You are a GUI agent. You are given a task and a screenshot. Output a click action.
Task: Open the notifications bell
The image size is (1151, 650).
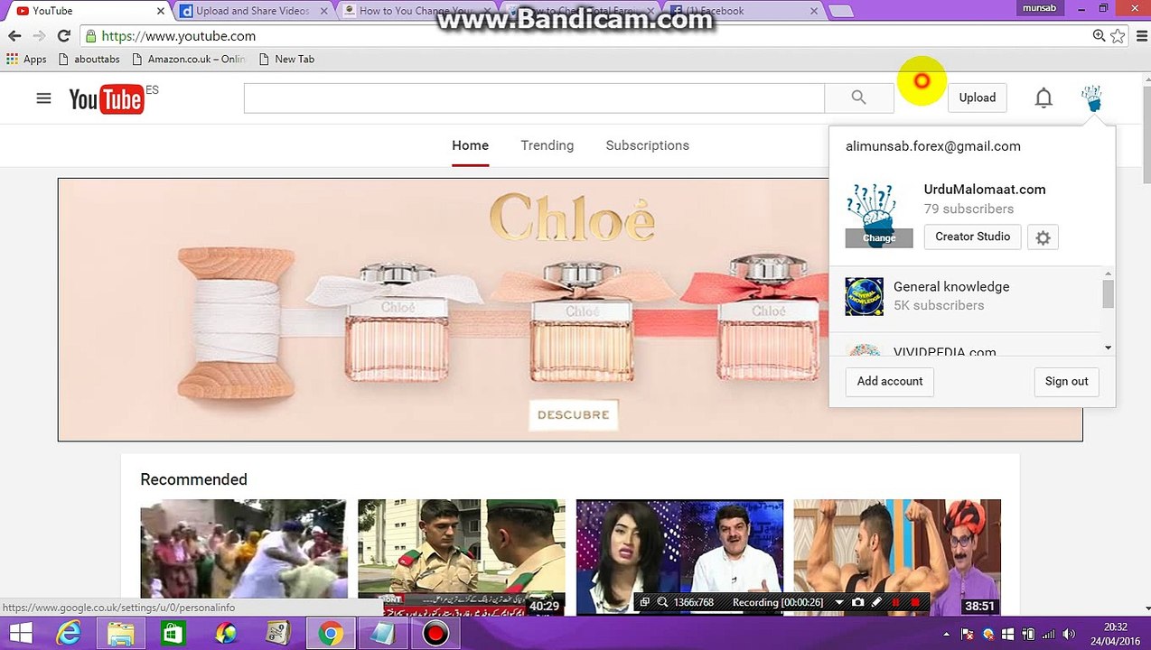[1043, 97]
